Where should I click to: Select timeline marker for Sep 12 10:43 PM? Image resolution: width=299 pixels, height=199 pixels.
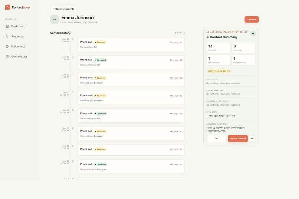click(x=73, y=92)
